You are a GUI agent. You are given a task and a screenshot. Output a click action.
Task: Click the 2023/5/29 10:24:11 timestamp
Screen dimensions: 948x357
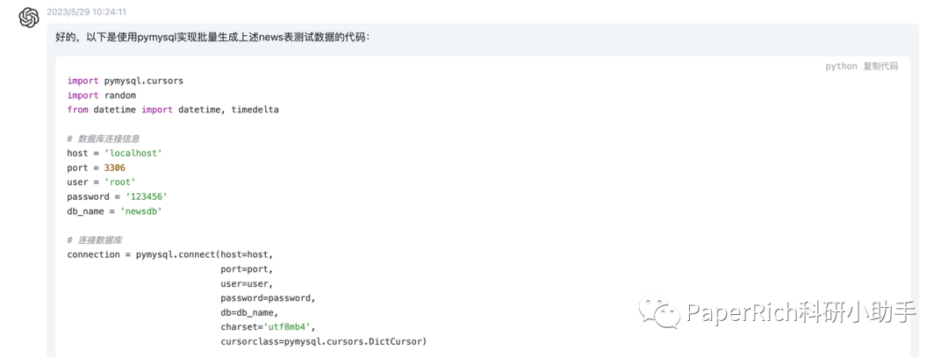[x=86, y=12]
